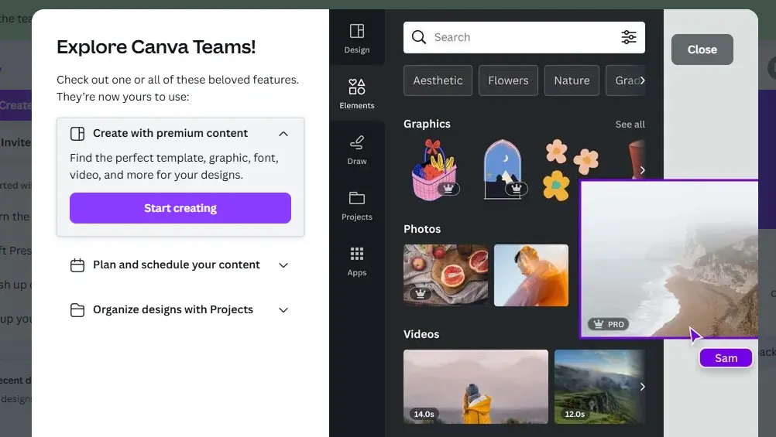Open the Apps grid panel
This screenshot has height=437, width=776.
pos(357,261)
